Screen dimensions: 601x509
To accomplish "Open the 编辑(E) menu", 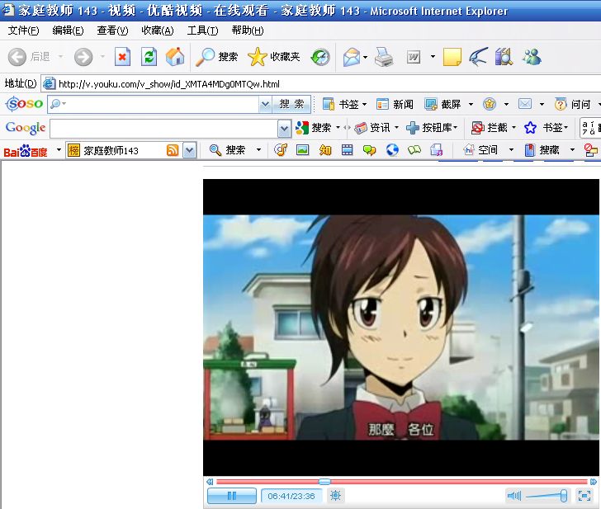I will point(68,31).
